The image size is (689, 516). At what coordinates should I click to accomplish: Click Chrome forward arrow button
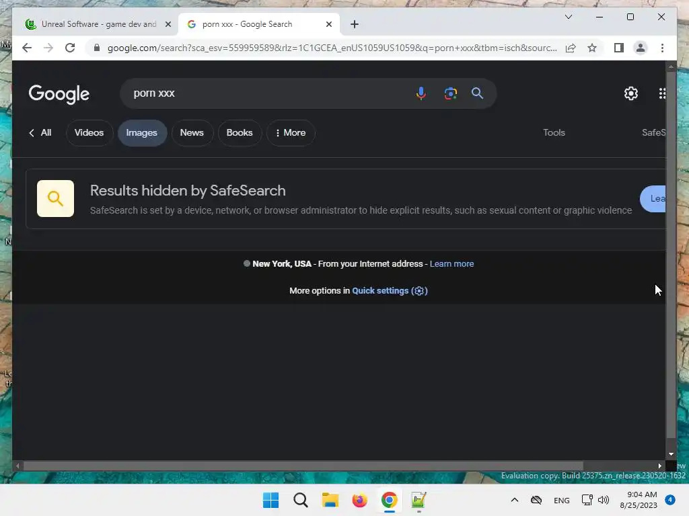tap(48, 48)
